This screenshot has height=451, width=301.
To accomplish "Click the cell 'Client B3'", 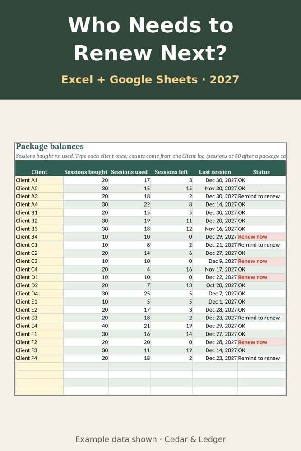I will click(x=39, y=229).
